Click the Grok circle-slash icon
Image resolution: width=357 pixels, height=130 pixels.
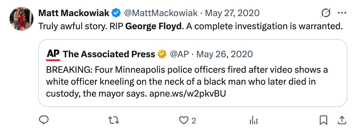[326, 13]
